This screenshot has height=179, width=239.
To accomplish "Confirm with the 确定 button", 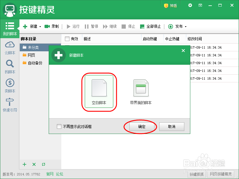I will pyautogui.click(x=142, y=126).
